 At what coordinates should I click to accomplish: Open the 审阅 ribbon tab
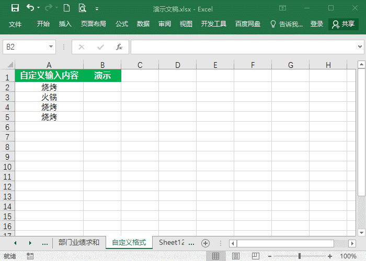165,24
